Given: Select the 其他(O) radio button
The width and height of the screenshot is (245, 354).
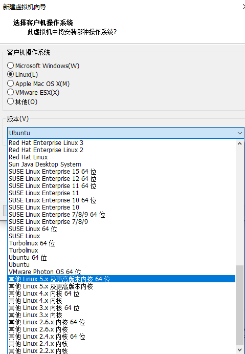Looking at the screenshot, I should [10, 101].
